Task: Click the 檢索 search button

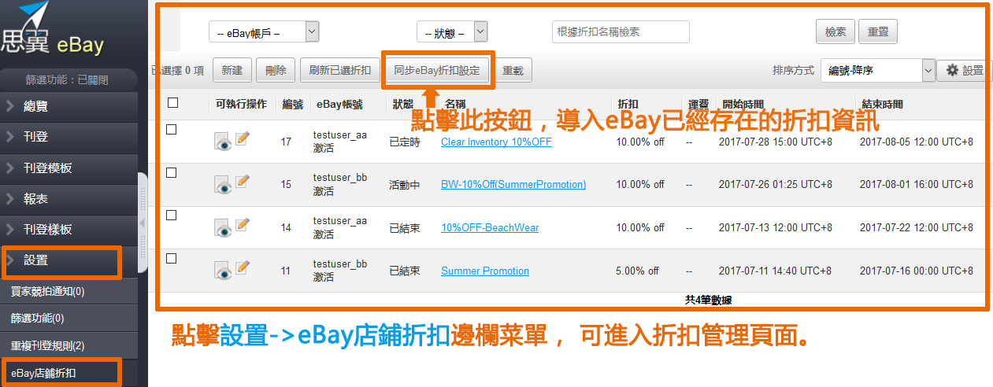Action: point(836,31)
